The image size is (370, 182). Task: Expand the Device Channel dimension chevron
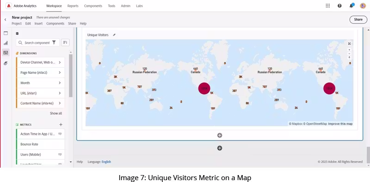tap(60, 62)
